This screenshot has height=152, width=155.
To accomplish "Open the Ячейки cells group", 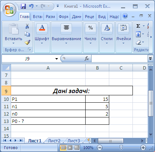I will tap(124, 37).
